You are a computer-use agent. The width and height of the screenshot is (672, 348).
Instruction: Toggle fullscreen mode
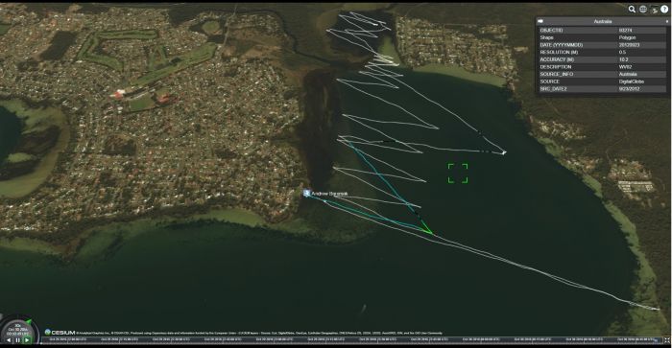coord(667,340)
